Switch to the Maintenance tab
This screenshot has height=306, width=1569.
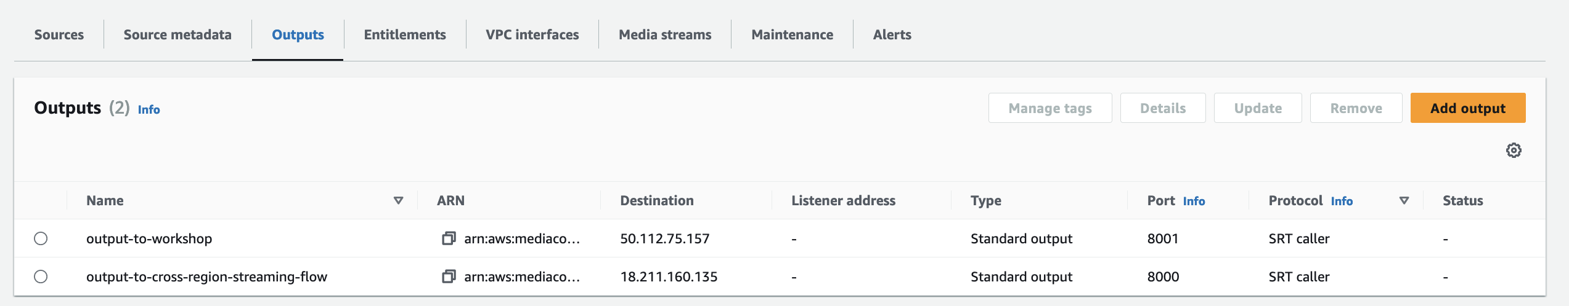[x=792, y=35]
